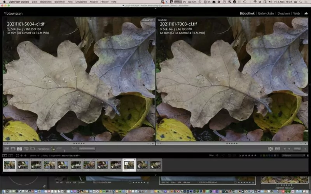
Task: Select the highlighted tenth filmstrip thumbnail
Action: (129, 165)
